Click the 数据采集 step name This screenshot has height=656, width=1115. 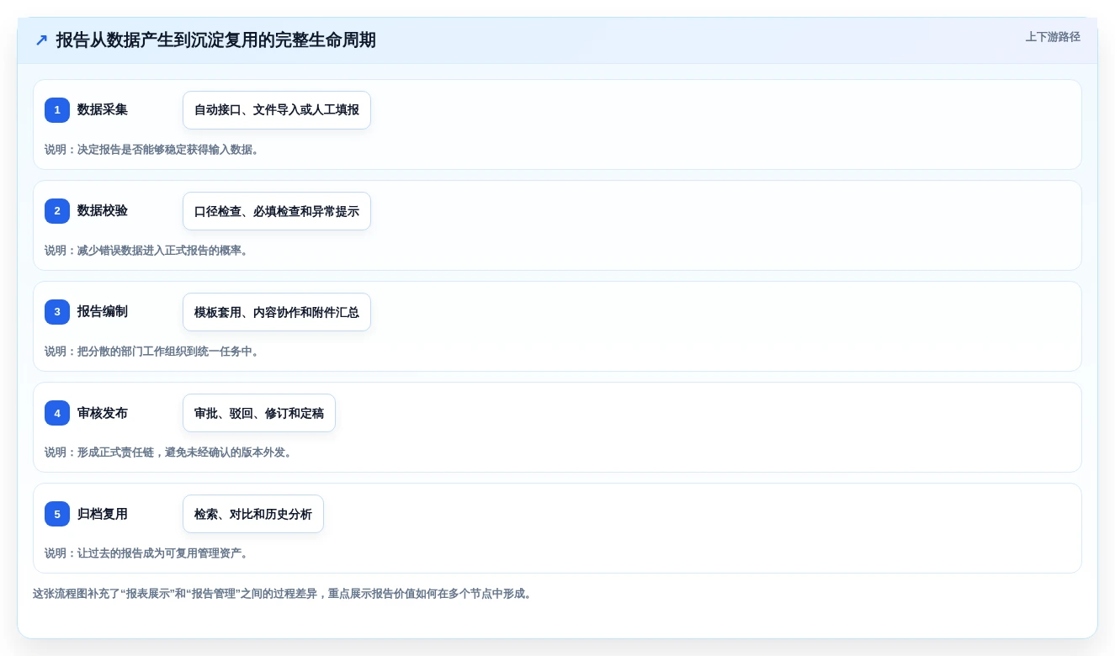pos(103,109)
